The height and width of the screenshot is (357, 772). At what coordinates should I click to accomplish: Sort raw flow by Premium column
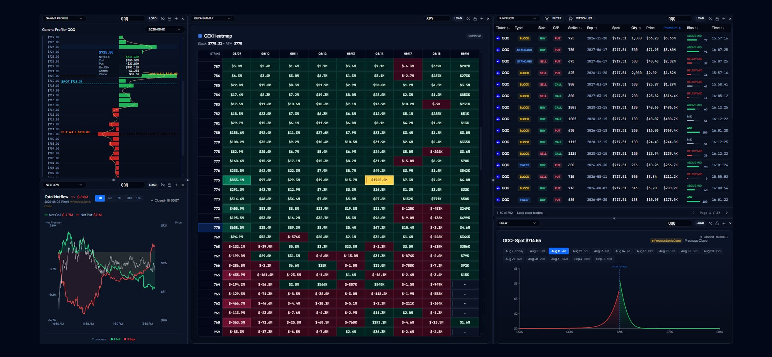(x=672, y=28)
